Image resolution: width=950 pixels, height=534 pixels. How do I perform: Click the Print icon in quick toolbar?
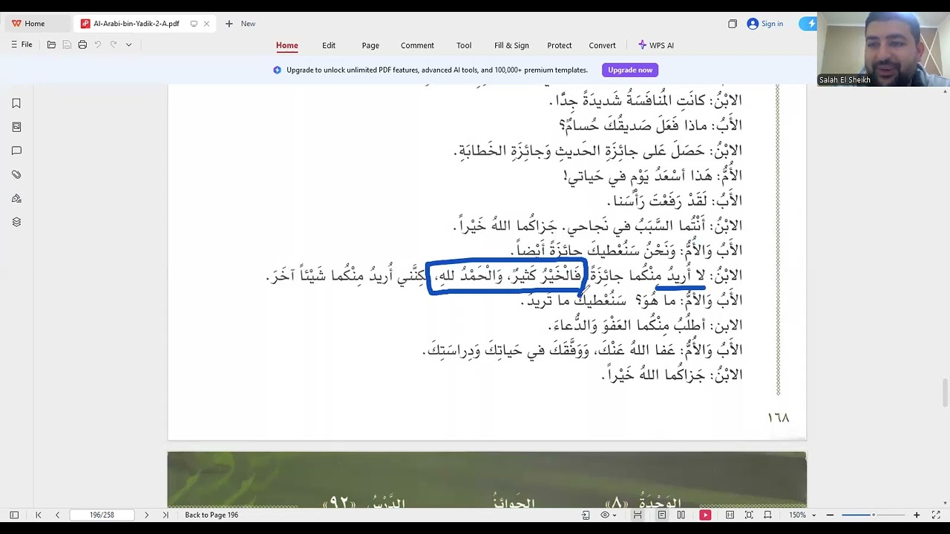(82, 44)
